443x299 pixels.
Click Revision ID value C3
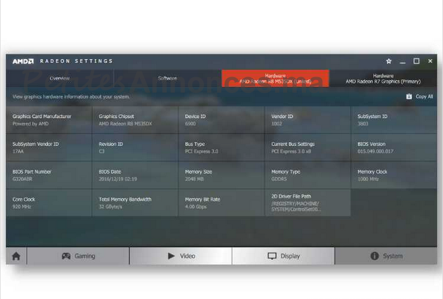point(101,151)
